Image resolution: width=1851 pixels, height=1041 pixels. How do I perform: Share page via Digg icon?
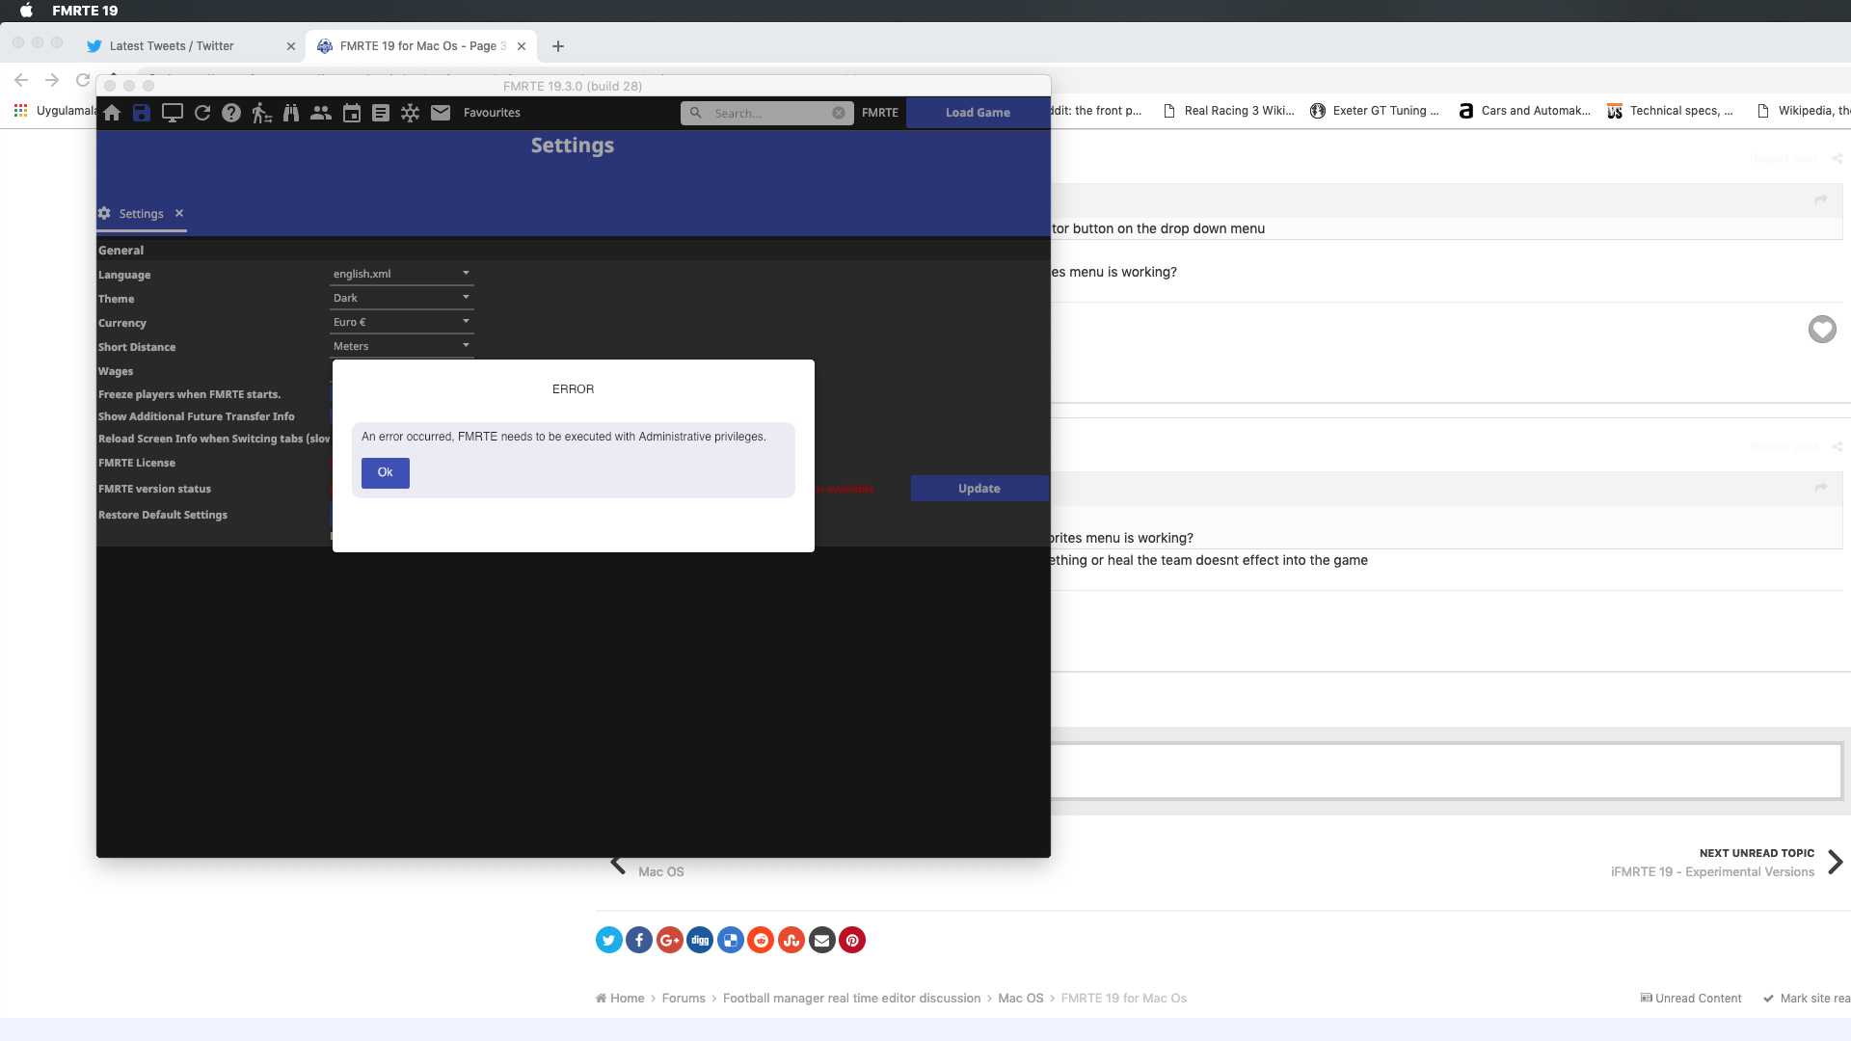tap(700, 940)
